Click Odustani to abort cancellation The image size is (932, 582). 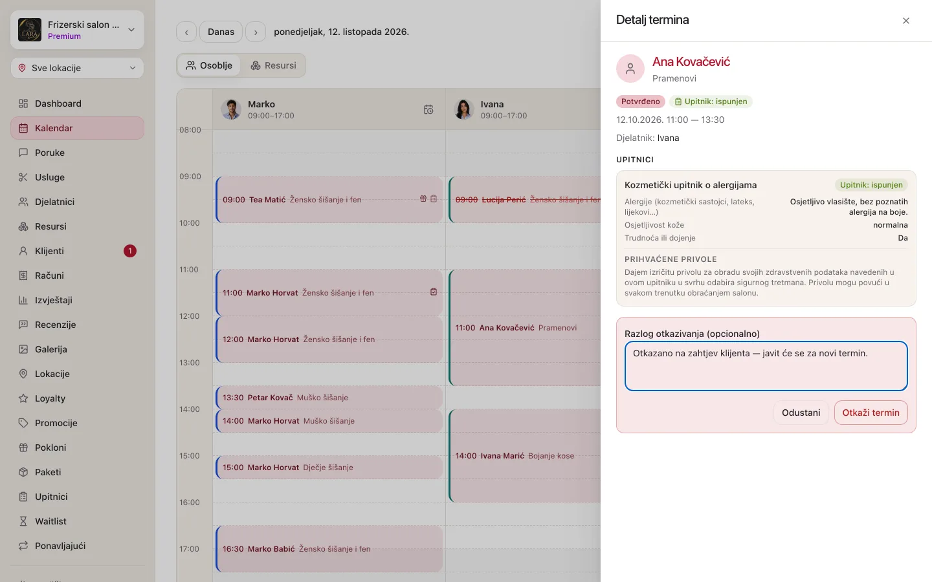click(801, 413)
